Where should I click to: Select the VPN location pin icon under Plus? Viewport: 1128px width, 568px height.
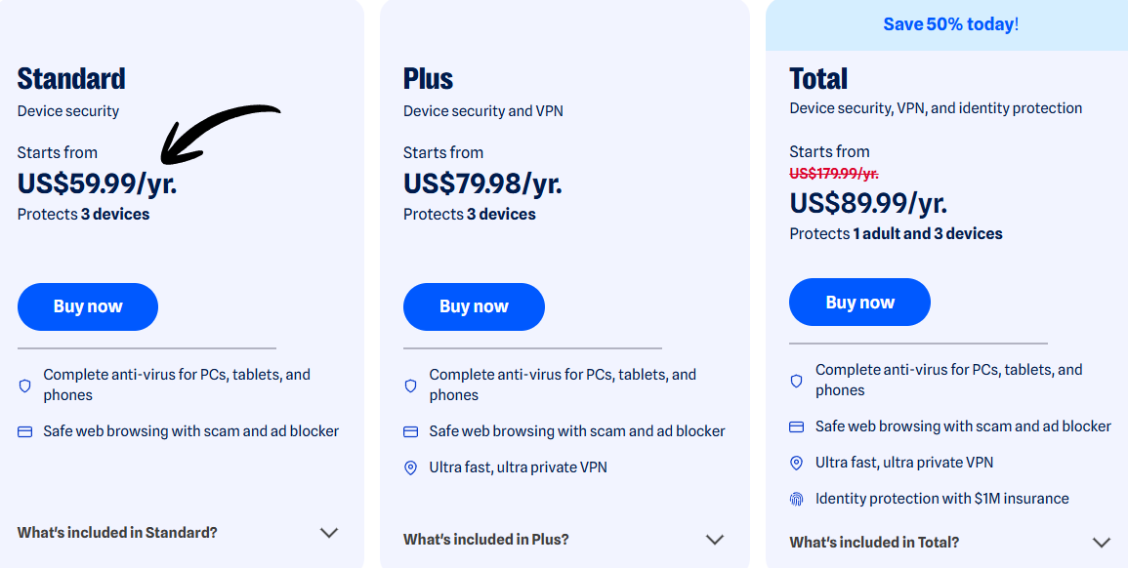click(409, 467)
